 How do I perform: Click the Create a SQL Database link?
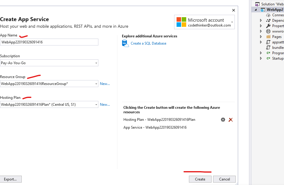click(148, 43)
